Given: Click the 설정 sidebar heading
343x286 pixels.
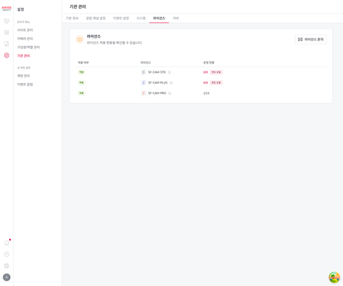Looking at the screenshot, I should [x=21, y=10].
